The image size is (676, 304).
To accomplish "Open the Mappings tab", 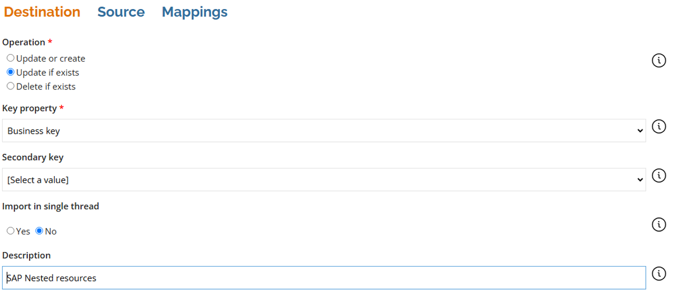I will 195,12.
